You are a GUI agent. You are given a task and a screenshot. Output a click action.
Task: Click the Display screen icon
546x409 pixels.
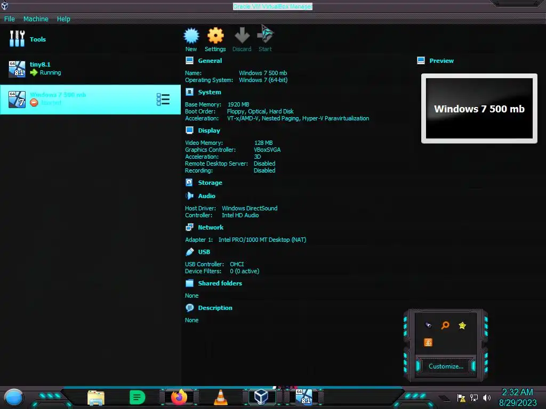point(189,130)
